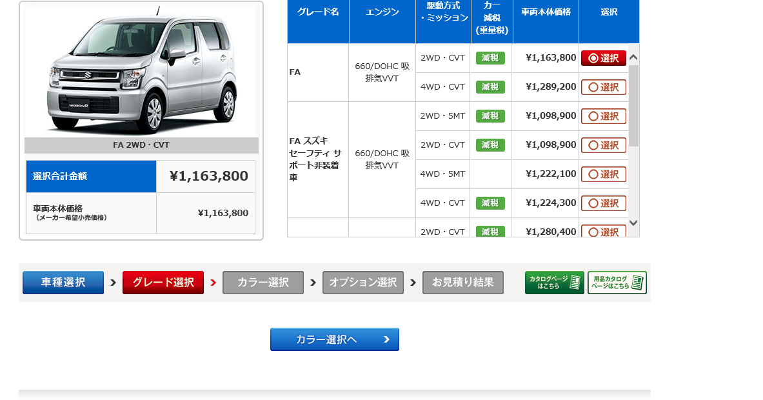Click the scroll down arrow of the grade table
This screenshot has width=763, height=400.
(633, 223)
